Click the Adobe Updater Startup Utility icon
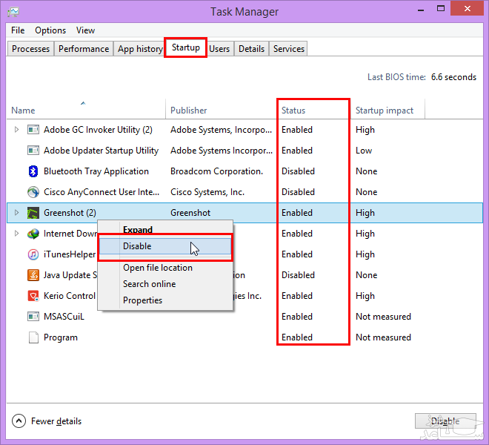This screenshot has height=445, width=489. [x=33, y=151]
